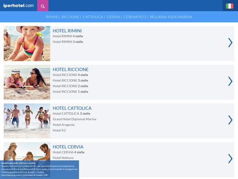The height and width of the screenshot is (179, 238).
Task: Expand the HOTEL CATTOLICA card chevron
Action: point(230,120)
